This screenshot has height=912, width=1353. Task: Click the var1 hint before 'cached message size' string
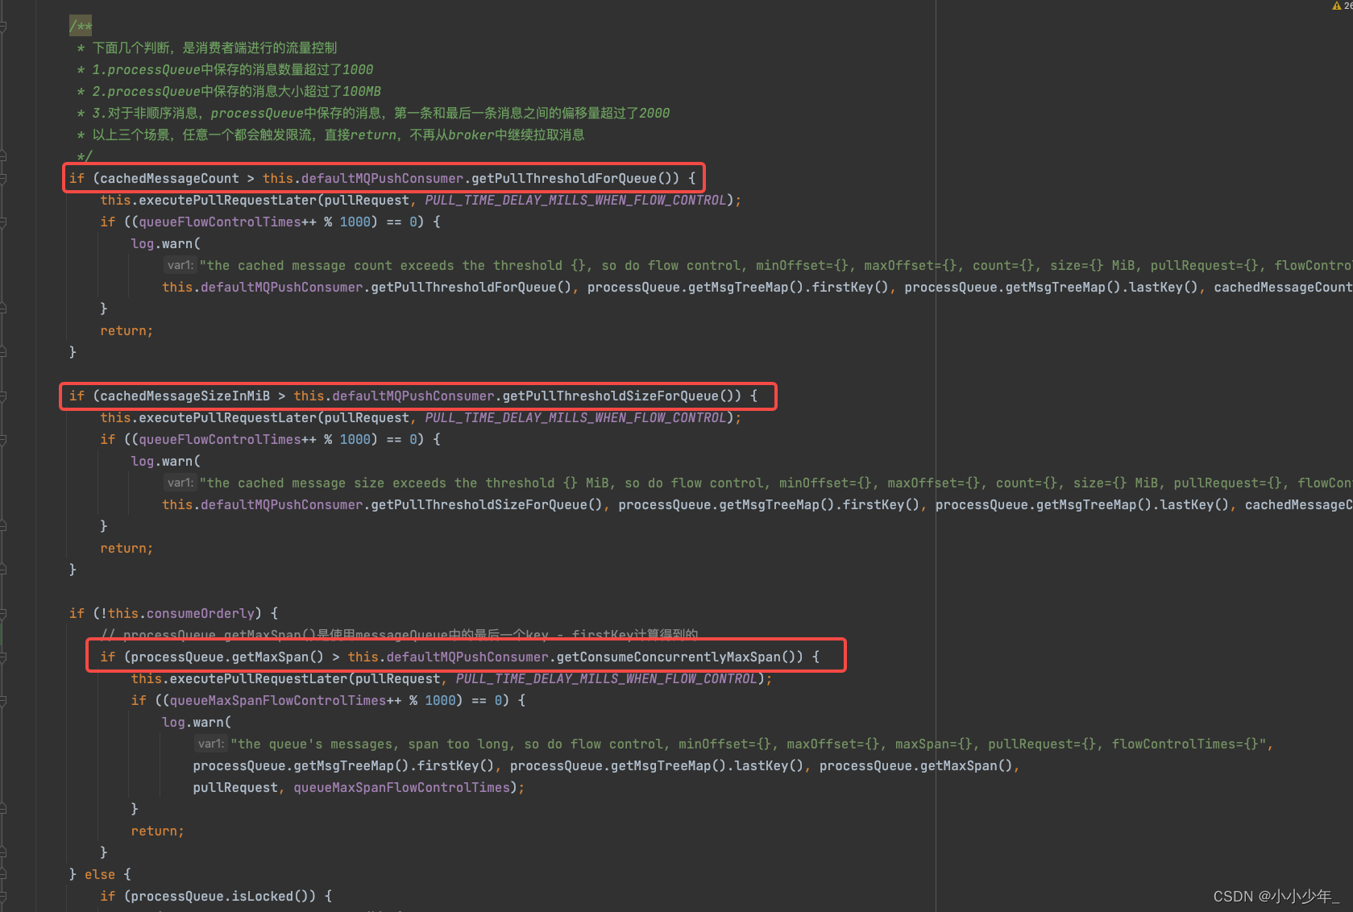pyautogui.click(x=181, y=483)
